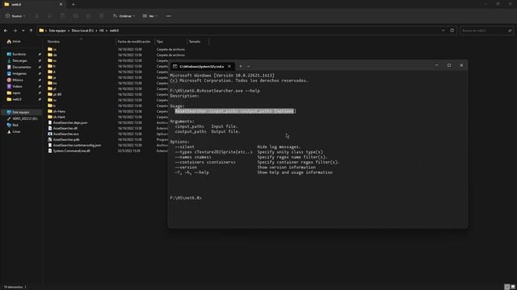Open the three-dots more options menu

coord(169,16)
